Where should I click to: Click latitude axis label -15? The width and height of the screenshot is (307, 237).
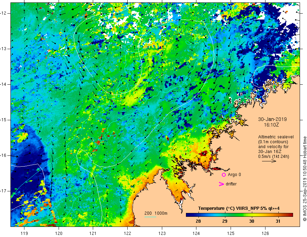(x=3, y=120)
